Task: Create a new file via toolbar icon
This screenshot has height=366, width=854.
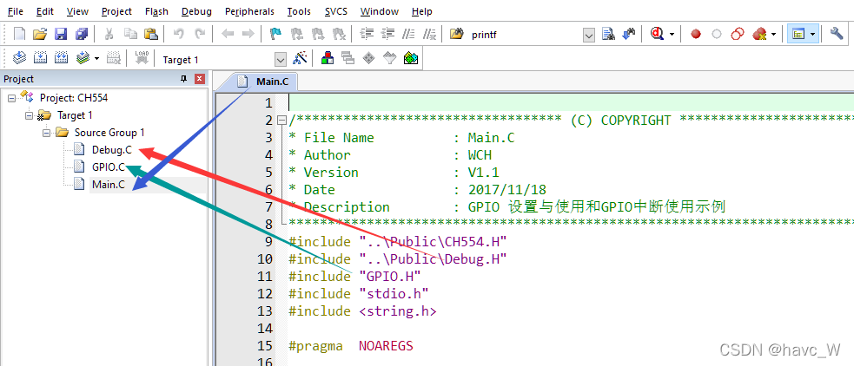Action: pos(20,35)
